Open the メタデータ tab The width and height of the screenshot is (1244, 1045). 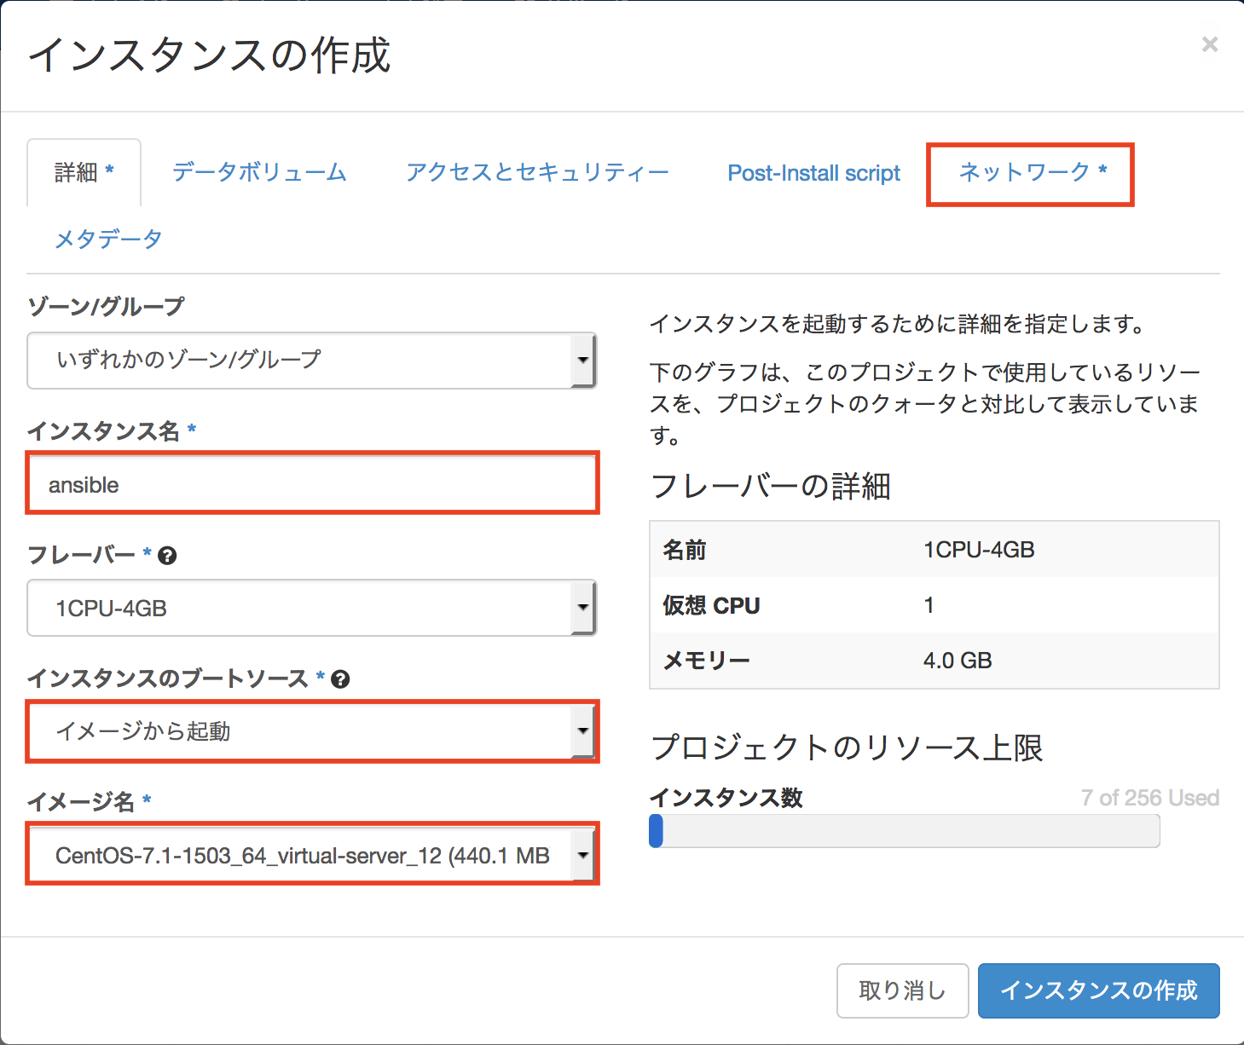[108, 240]
